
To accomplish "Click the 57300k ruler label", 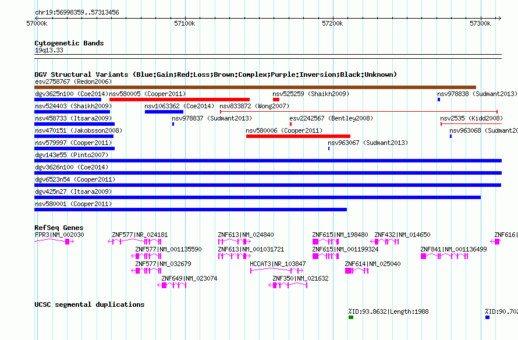I will click(480, 23).
